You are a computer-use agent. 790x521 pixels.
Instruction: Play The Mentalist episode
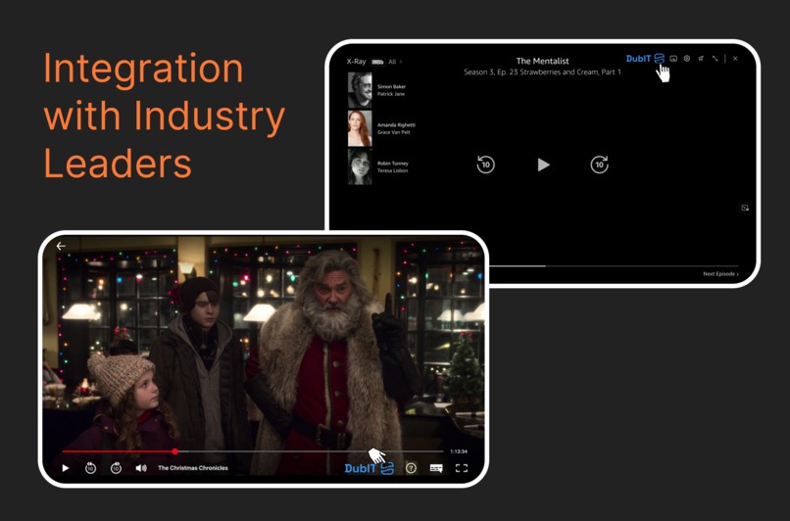tap(543, 165)
